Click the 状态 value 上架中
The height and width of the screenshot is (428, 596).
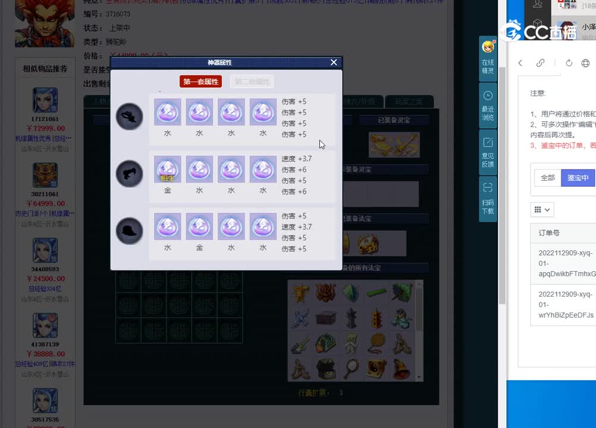click(x=120, y=28)
